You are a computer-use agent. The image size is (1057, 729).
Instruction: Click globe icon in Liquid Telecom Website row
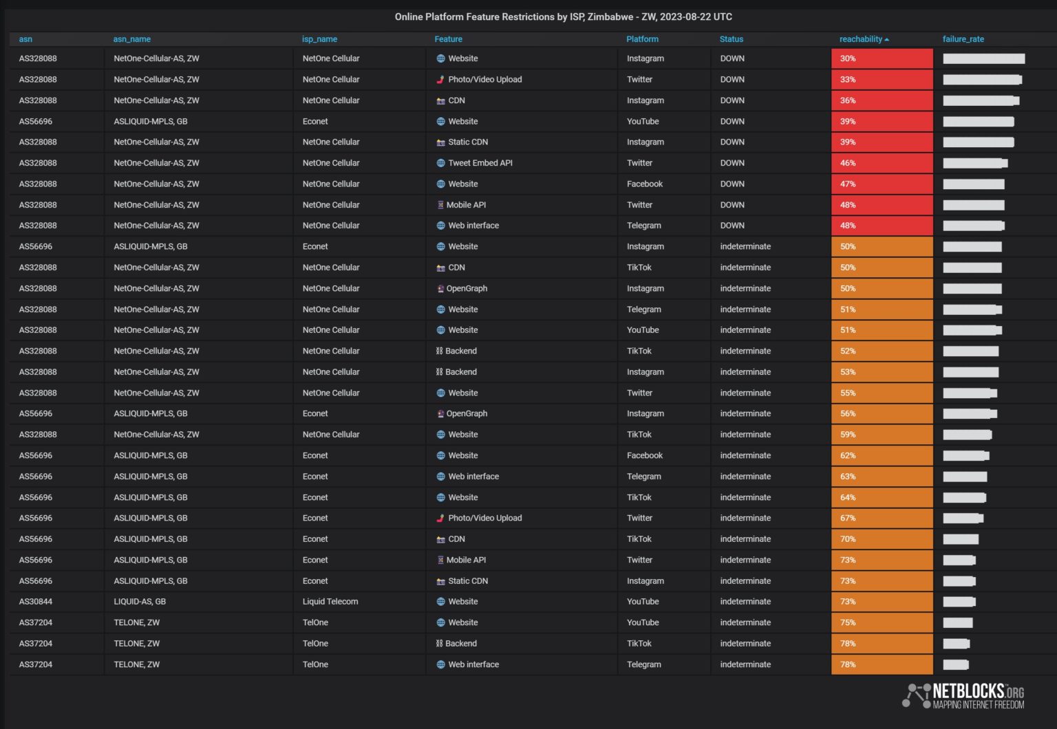(x=440, y=602)
